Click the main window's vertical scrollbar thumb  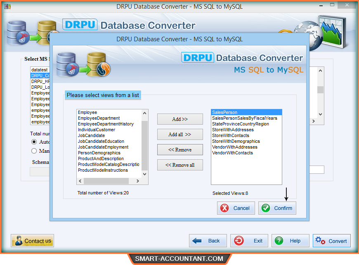[x=320, y=90]
